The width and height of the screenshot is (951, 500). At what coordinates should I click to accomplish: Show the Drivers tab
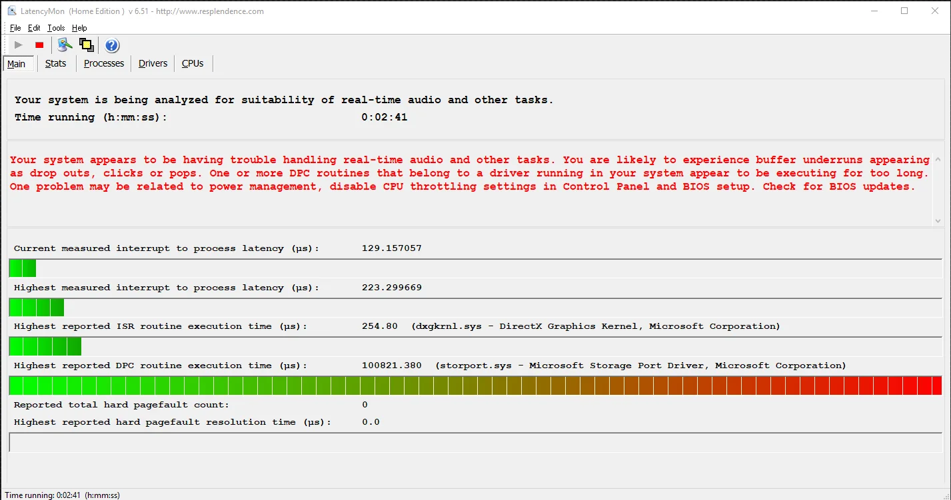(153, 63)
